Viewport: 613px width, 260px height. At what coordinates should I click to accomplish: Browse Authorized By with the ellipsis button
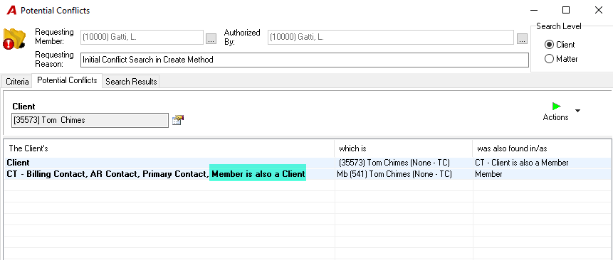tap(522, 38)
